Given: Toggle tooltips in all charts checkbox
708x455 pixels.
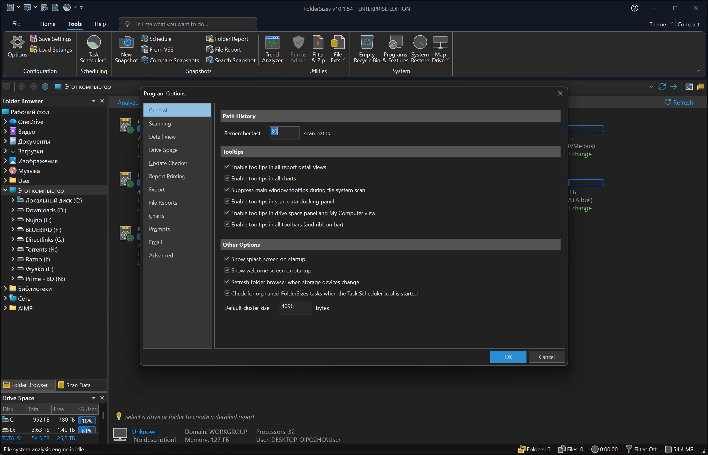Looking at the screenshot, I should point(227,178).
